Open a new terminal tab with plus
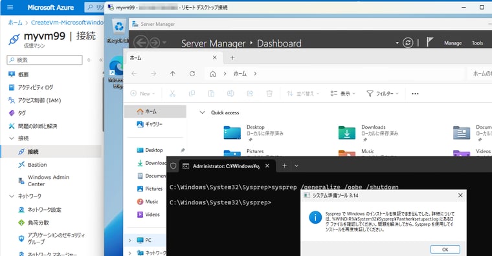Viewport: 492px width, 256px height. tap(284, 165)
